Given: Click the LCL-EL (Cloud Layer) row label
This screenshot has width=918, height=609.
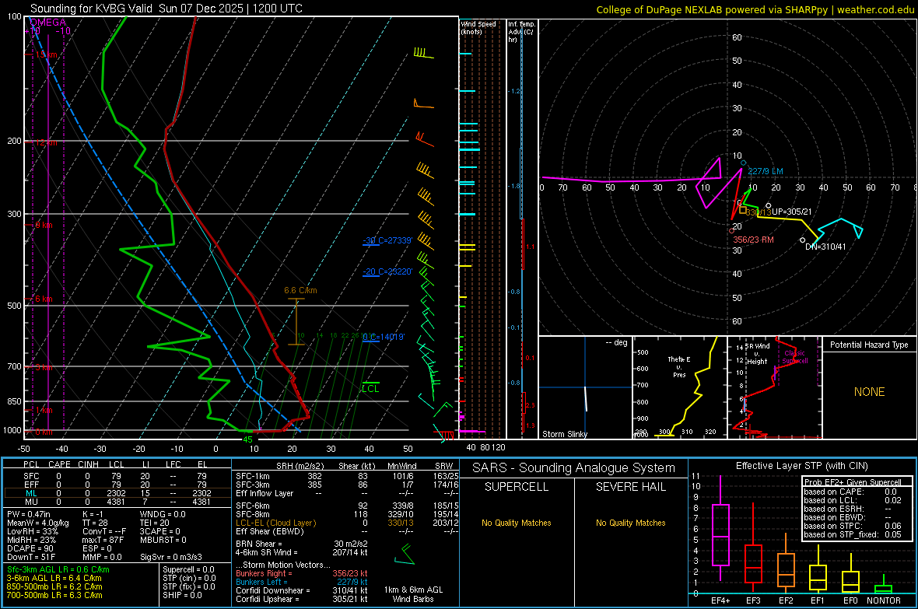Looking at the screenshot, I should [275, 523].
